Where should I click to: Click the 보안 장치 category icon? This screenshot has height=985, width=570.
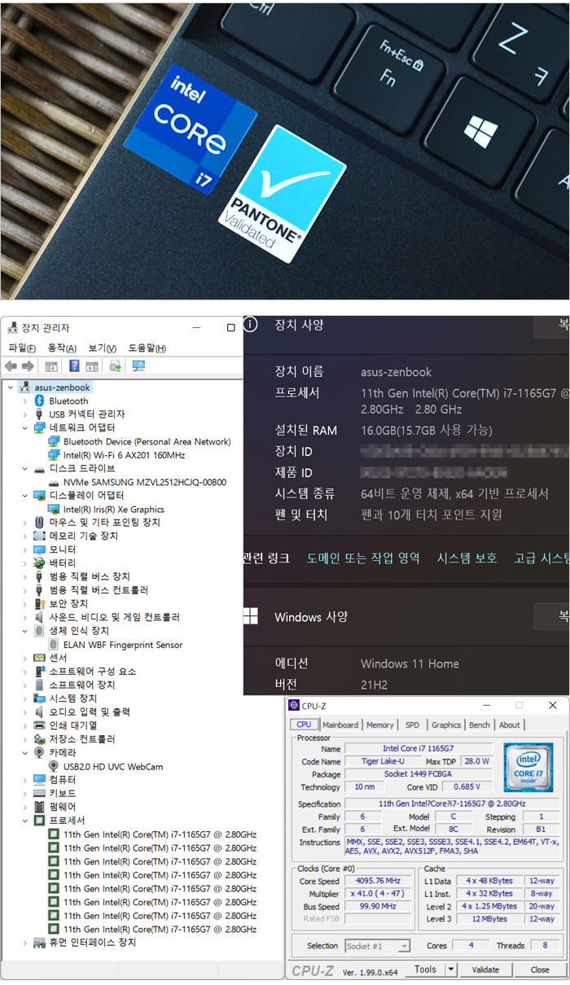[39, 603]
